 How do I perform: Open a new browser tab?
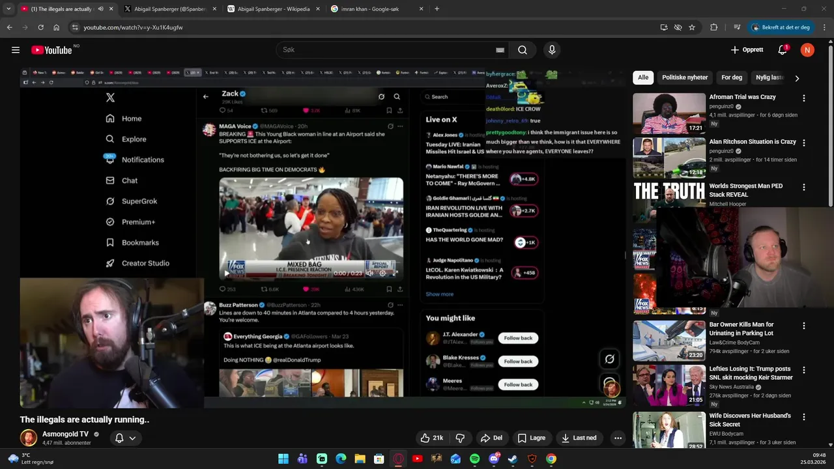point(437,9)
